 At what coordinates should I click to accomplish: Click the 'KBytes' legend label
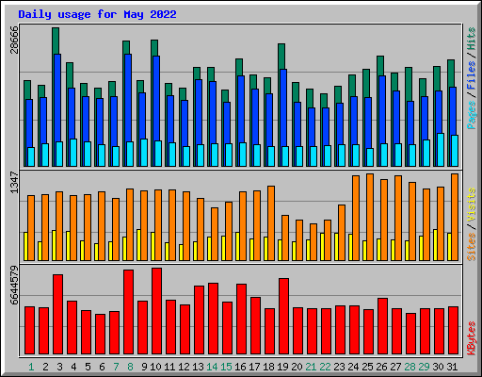[x=472, y=338]
